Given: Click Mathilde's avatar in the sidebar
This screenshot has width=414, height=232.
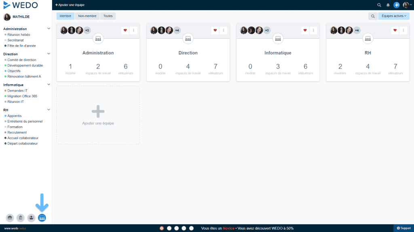Looking at the screenshot, I should point(7,17).
